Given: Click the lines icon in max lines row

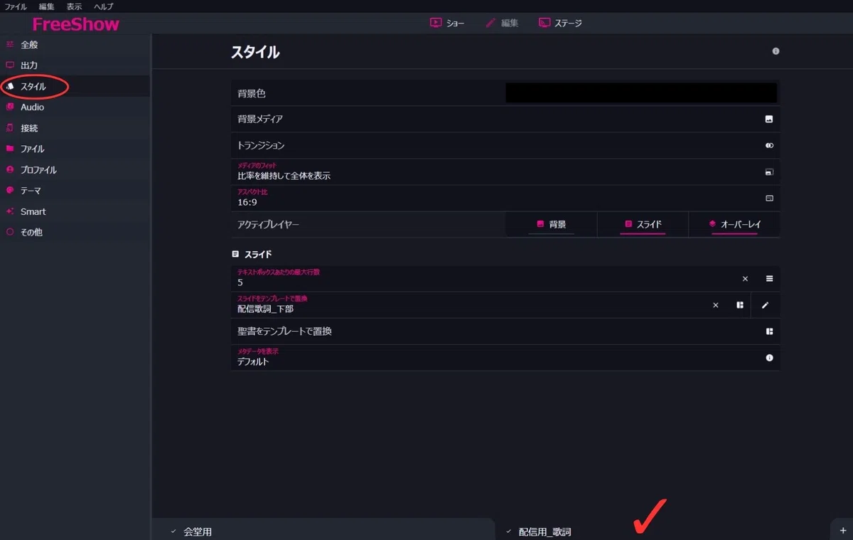Looking at the screenshot, I should 769,279.
